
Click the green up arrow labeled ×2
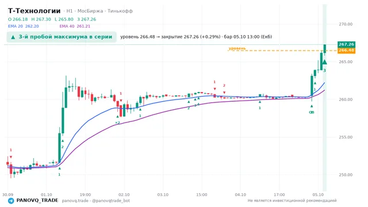click(117, 116)
